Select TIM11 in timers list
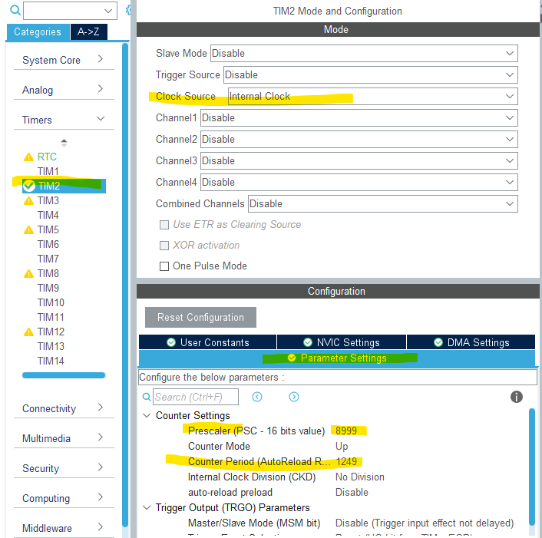Viewport: 542px width, 538px height. tap(51, 317)
